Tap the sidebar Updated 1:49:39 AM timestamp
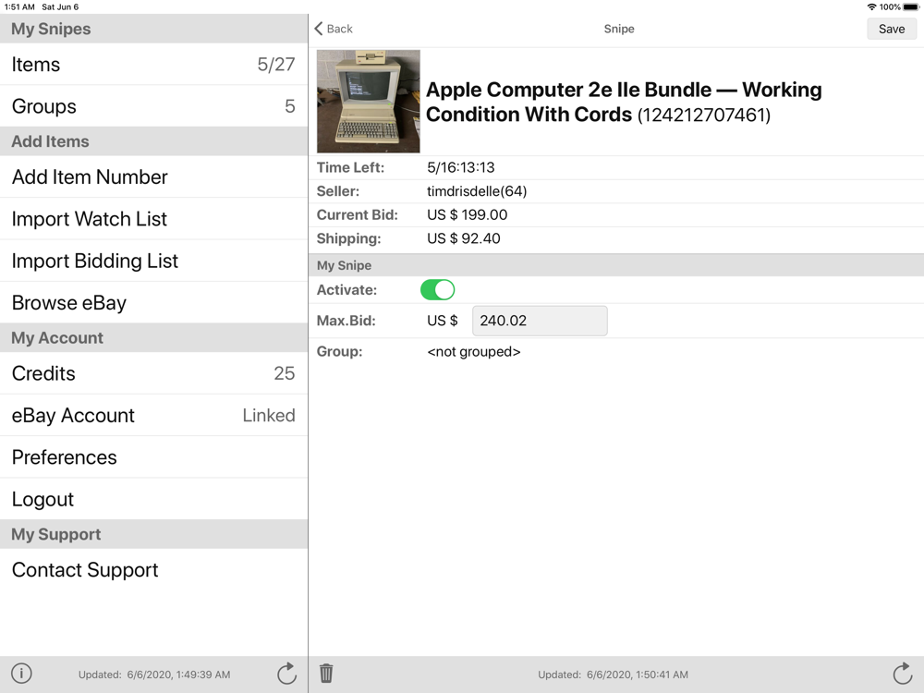 154,675
